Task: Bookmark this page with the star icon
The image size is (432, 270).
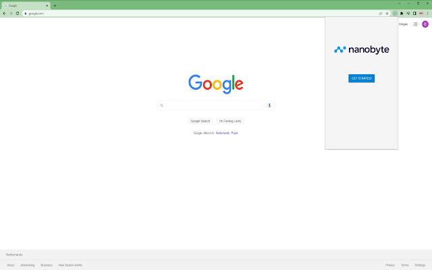Action: pyautogui.click(x=387, y=13)
